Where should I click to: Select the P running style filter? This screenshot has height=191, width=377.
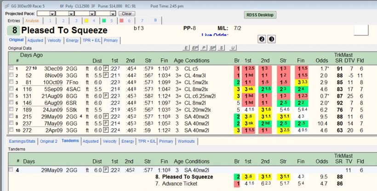tap(204, 48)
